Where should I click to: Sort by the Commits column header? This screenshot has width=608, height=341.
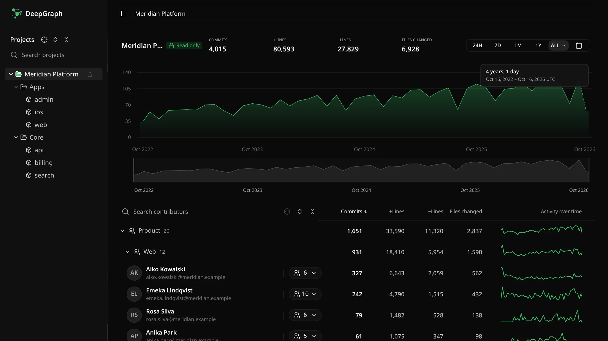(354, 212)
